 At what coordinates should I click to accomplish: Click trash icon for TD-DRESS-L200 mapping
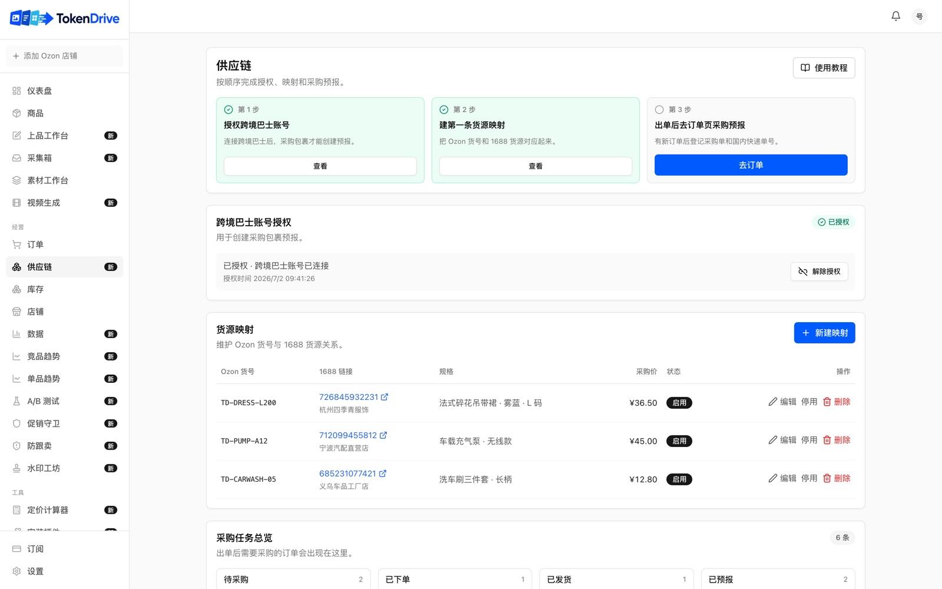(x=827, y=402)
